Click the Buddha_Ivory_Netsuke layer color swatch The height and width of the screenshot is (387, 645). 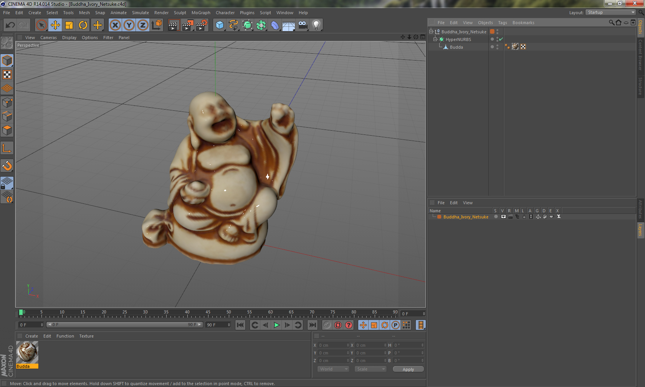pyautogui.click(x=439, y=217)
